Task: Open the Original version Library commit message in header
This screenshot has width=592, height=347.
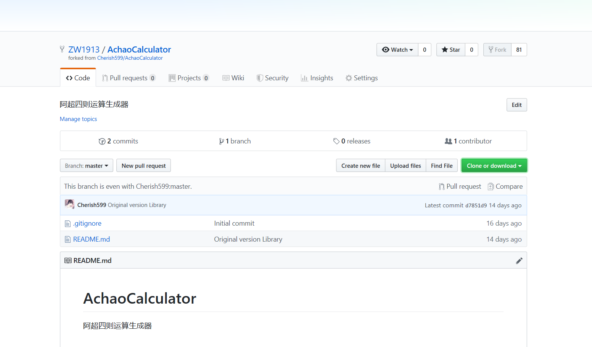Action: [x=137, y=205]
